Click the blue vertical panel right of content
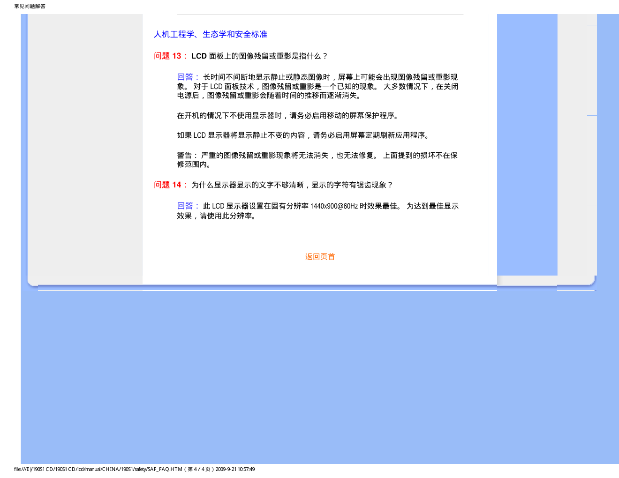The image size is (619, 478). [x=527, y=141]
